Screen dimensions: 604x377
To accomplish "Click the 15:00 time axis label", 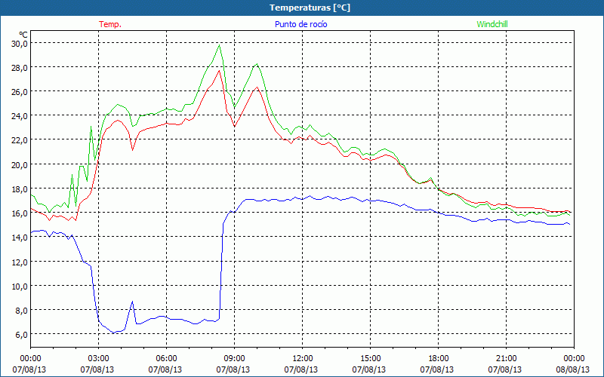I will tap(370, 359).
